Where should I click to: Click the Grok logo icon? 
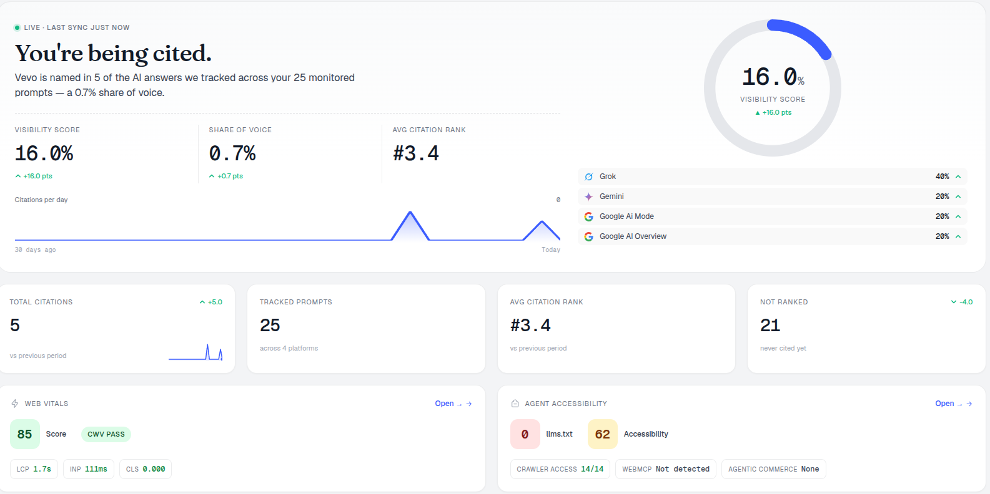pos(588,177)
